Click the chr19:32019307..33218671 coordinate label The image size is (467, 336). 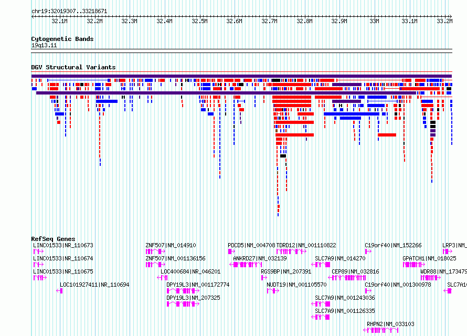pos(69,12)
